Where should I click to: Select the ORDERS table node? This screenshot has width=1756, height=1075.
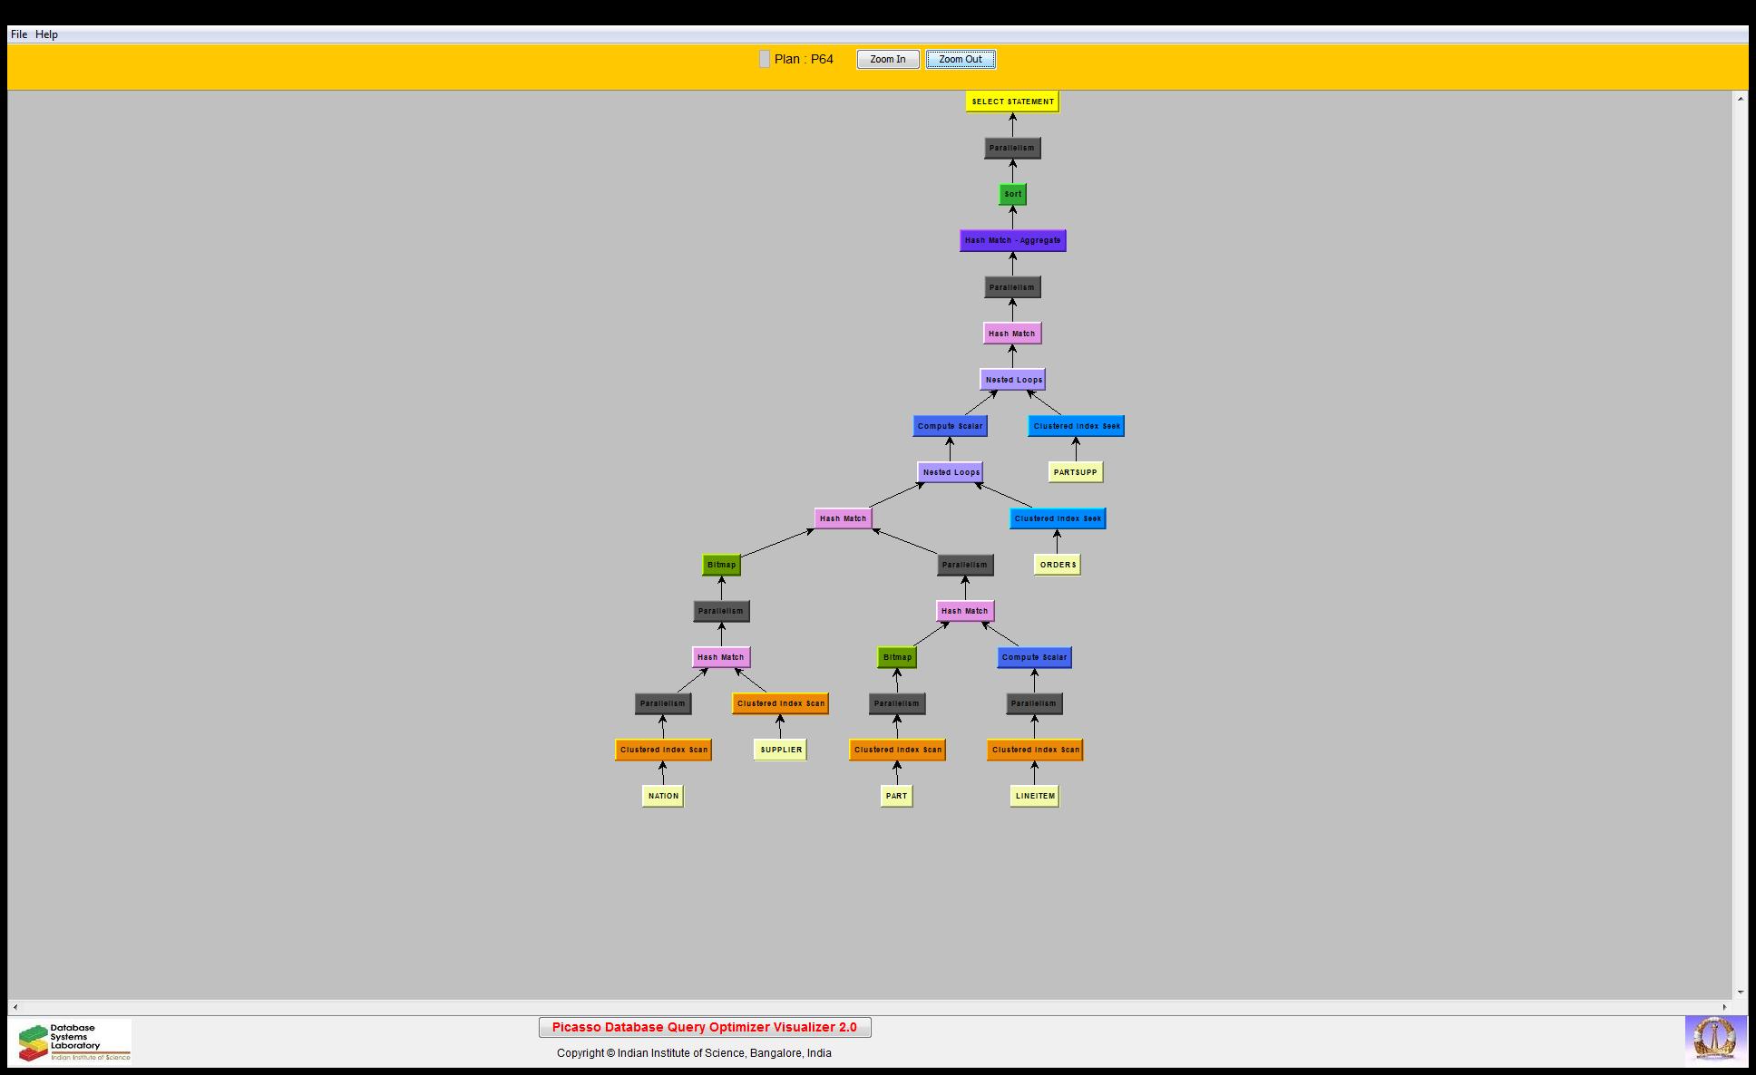pos(1058,565)
